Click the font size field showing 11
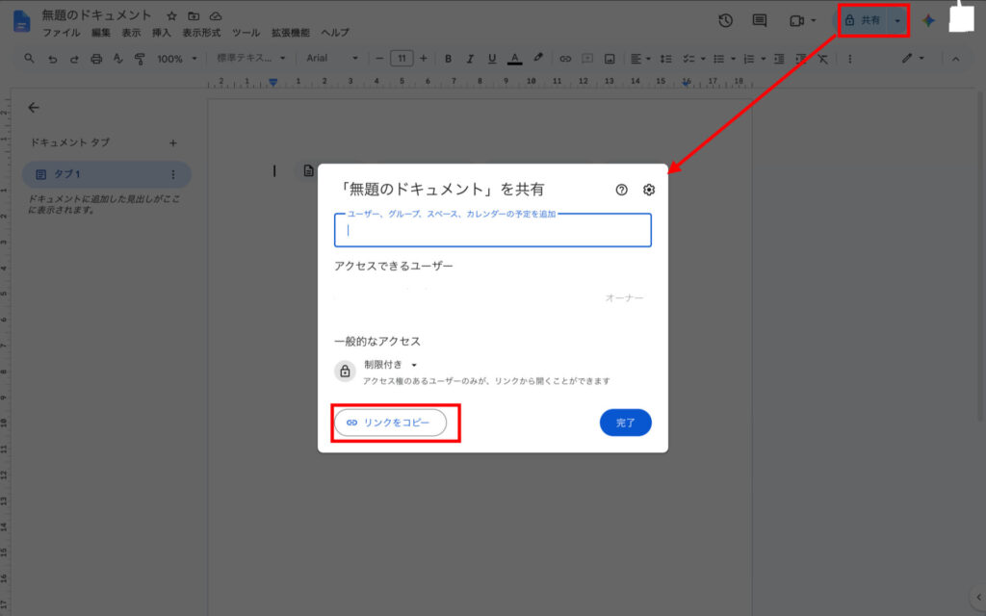 (x=402, y=59)
